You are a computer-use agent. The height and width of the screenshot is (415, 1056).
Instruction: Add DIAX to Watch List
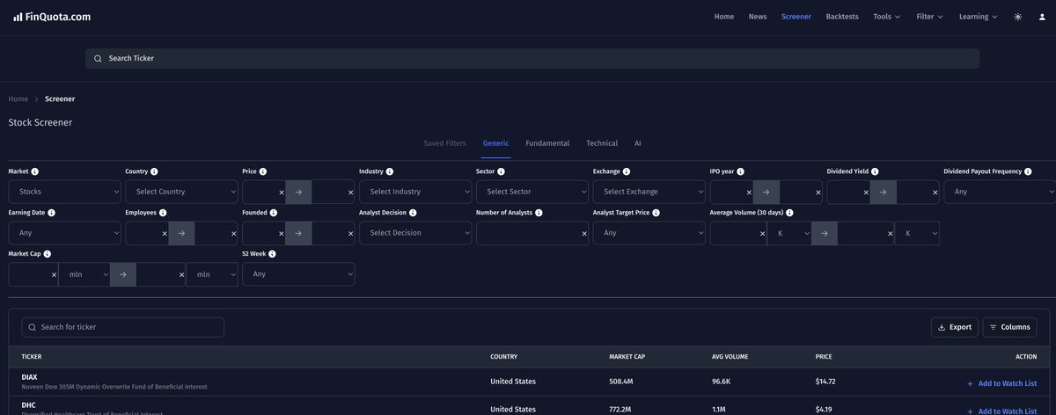coord(1001,383)
